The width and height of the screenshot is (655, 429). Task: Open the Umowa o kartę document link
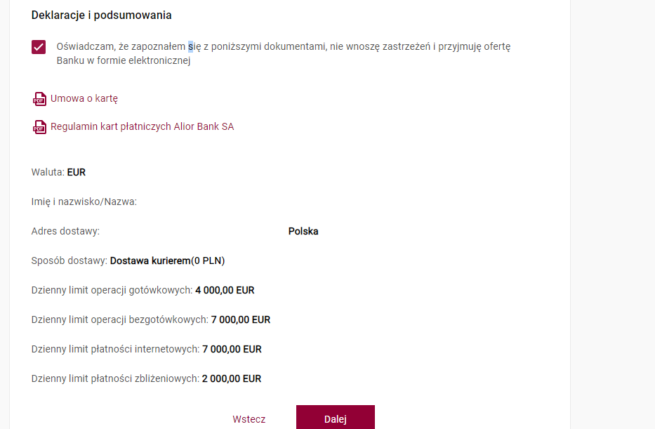coord(84,98)
